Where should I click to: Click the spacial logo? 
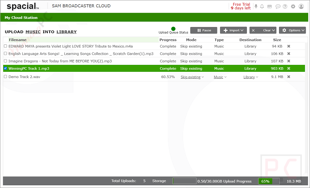(x=23, y=6)
